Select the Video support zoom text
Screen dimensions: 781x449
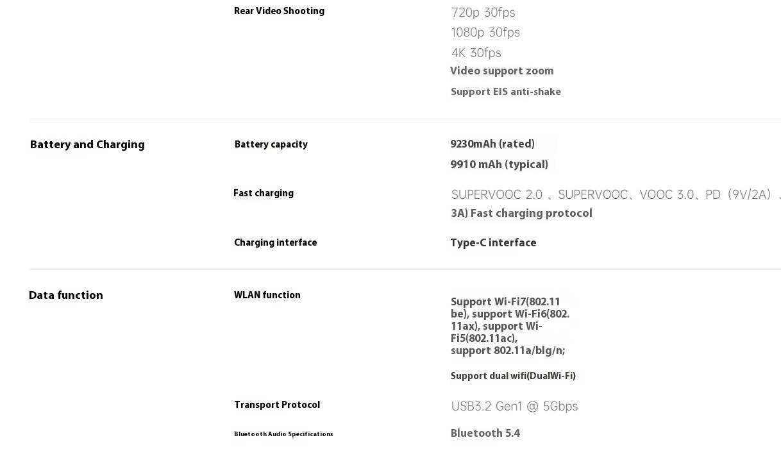coord(501,71)
